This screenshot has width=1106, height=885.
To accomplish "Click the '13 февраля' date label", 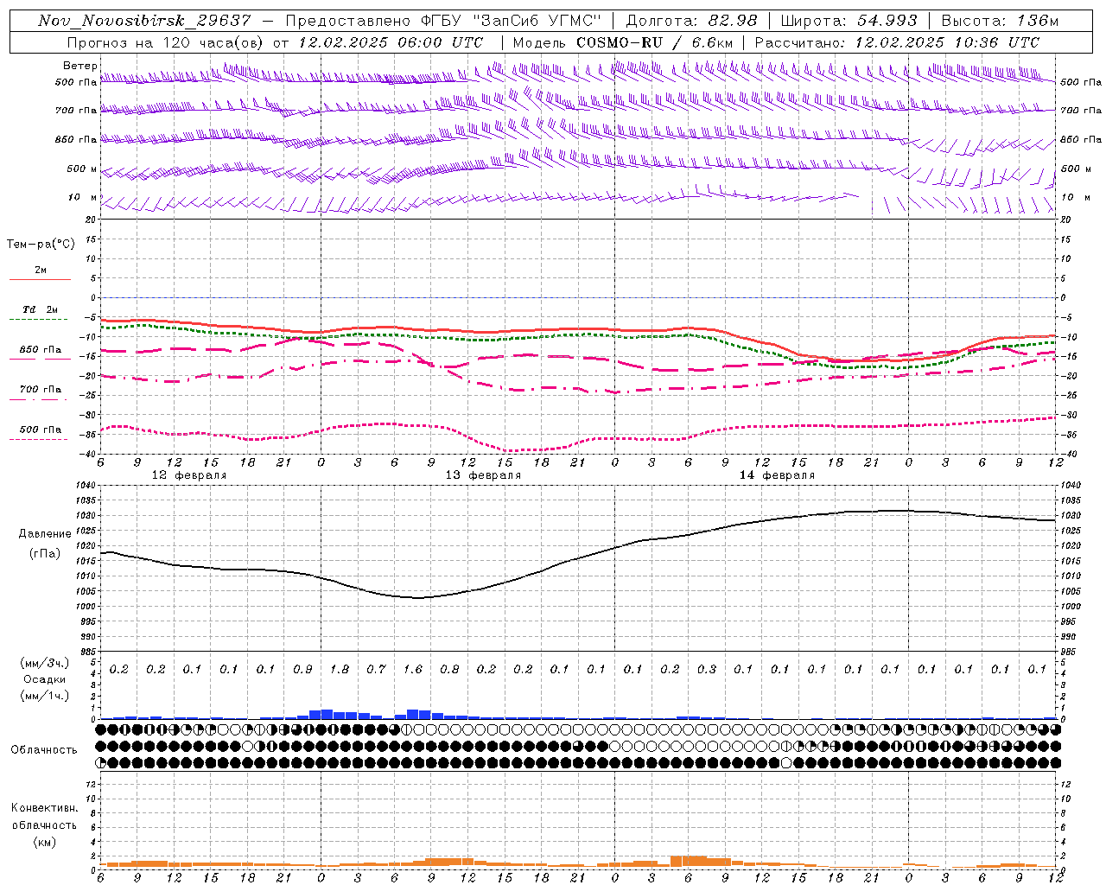I will [x=483, y=475].
